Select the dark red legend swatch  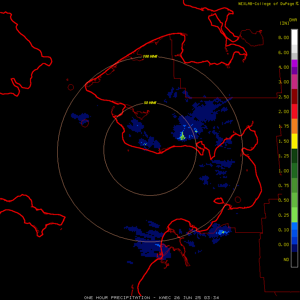pyautogui.click(x=294, y=97)
